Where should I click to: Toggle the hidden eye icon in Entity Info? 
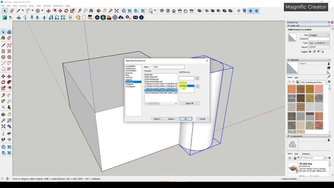pos(310,52)
